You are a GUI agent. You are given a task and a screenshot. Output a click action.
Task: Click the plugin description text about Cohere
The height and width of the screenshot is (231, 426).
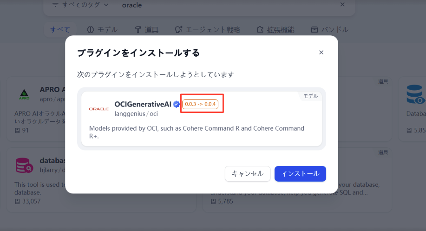(x=197, y=132)
